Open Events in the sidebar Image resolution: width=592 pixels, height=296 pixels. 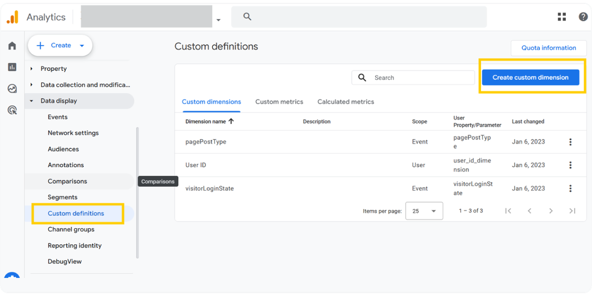[58, 117]
